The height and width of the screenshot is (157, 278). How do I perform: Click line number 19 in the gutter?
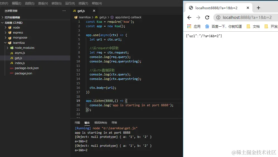78,101
